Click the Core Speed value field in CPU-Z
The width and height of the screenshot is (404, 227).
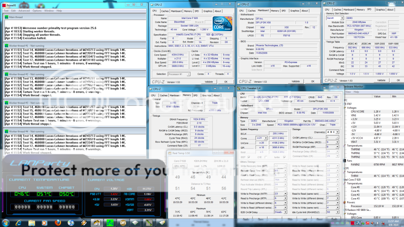pos(178,54)
